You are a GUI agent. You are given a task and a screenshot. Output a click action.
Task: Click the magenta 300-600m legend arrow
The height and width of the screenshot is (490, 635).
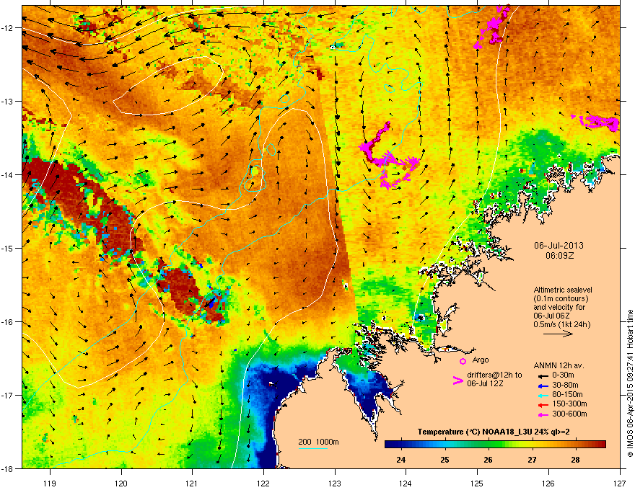click(x=543, y=414)
